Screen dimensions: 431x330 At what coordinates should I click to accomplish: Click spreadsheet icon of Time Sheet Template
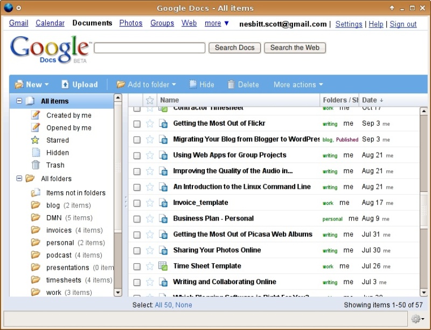[163, 266]
